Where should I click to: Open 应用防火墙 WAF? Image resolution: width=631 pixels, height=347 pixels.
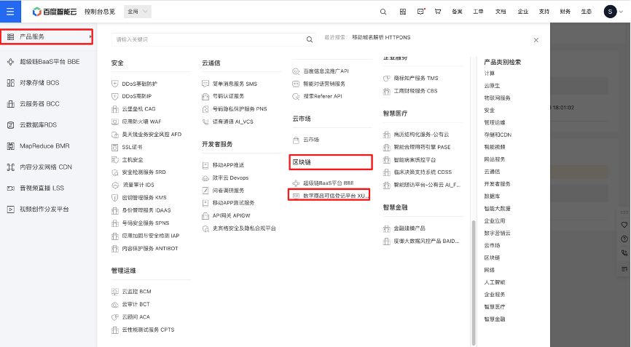pos(141,121)
